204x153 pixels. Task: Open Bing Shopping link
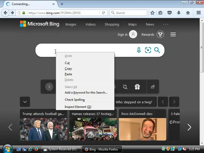[x=112, y=24]
